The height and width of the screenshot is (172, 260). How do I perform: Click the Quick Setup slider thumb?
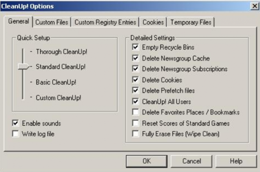(23, 67)
